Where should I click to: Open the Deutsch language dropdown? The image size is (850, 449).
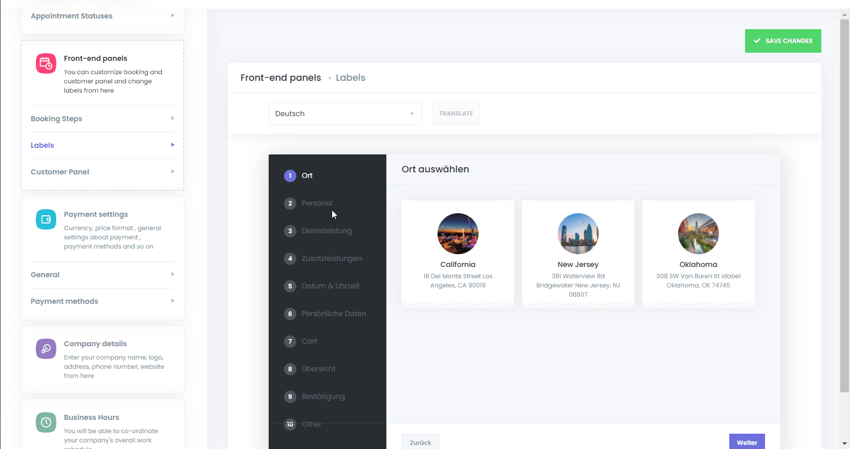(x=345, y=114)
